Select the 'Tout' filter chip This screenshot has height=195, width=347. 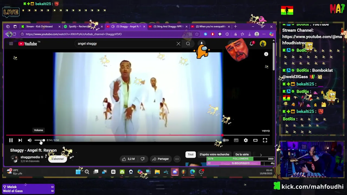point(191,154)
